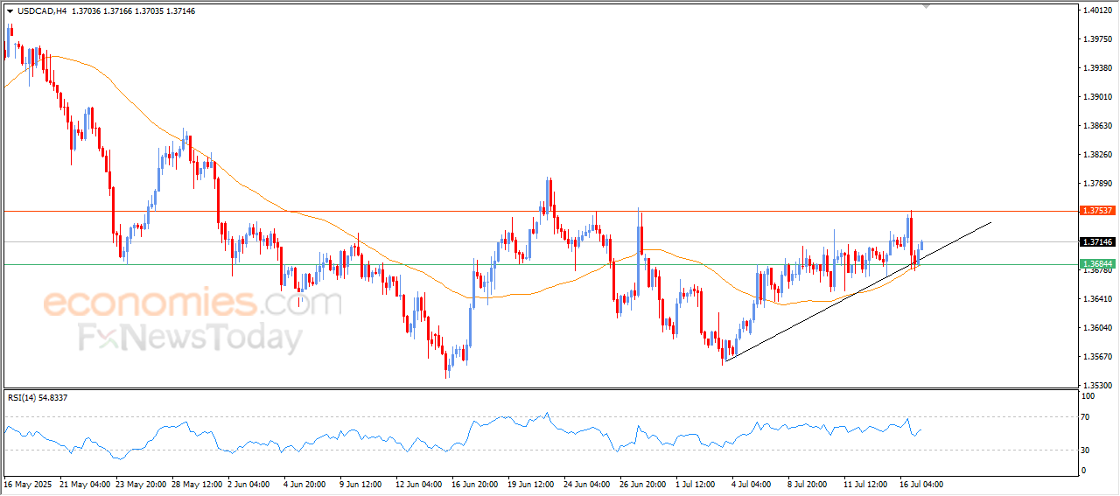Click the 2 Jun 04:00 time label
This screenshot has height=496, width=1120.
(250, 484)
